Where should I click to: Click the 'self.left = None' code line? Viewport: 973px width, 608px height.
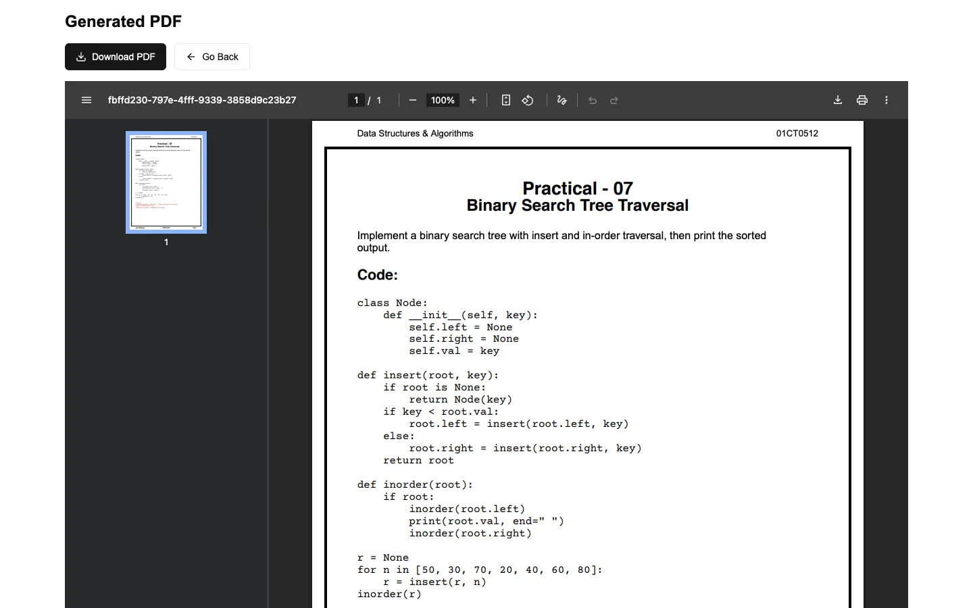click(460, 327)
